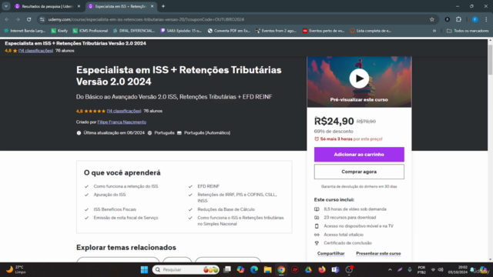View site information icon in address bar
Screen dimensions: 493x277
click(42, 19)
